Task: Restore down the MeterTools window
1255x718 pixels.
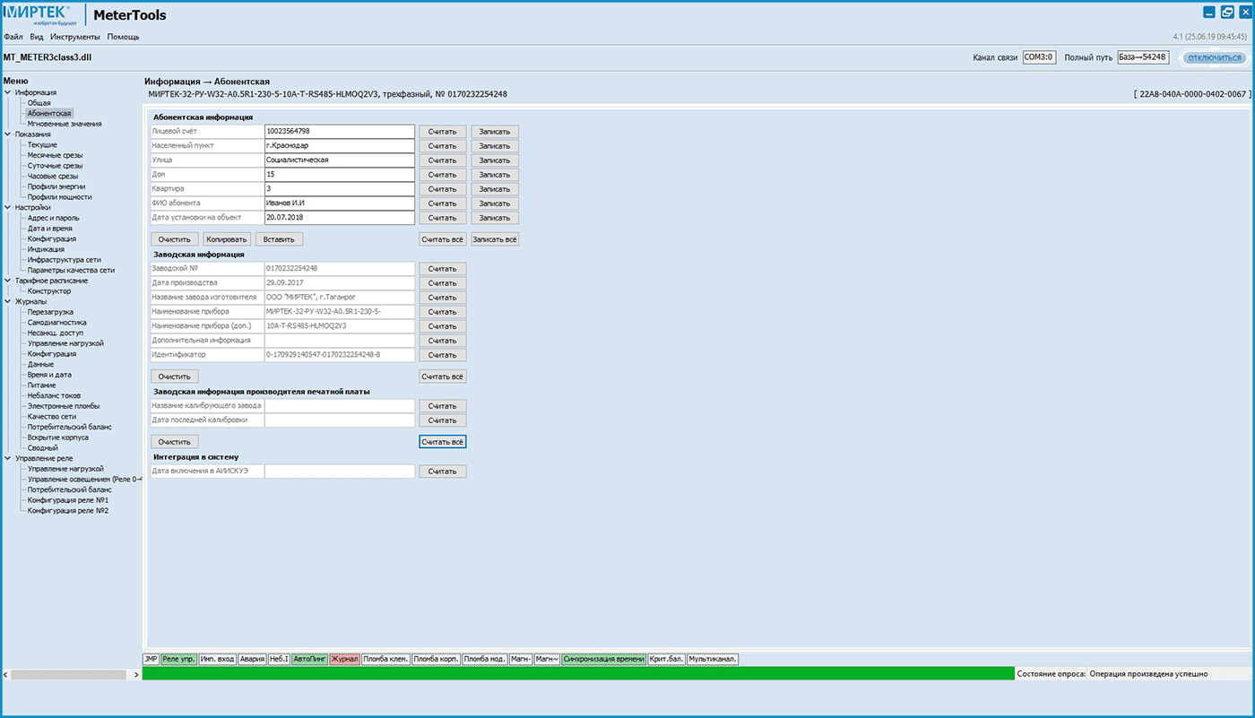Action: (1226, 13)
